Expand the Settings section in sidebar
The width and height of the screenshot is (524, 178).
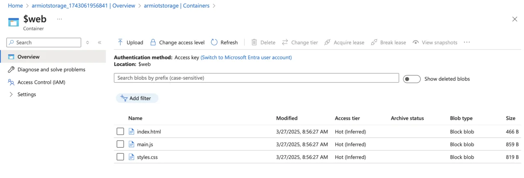pyautogui.click(x=11, y=94)
